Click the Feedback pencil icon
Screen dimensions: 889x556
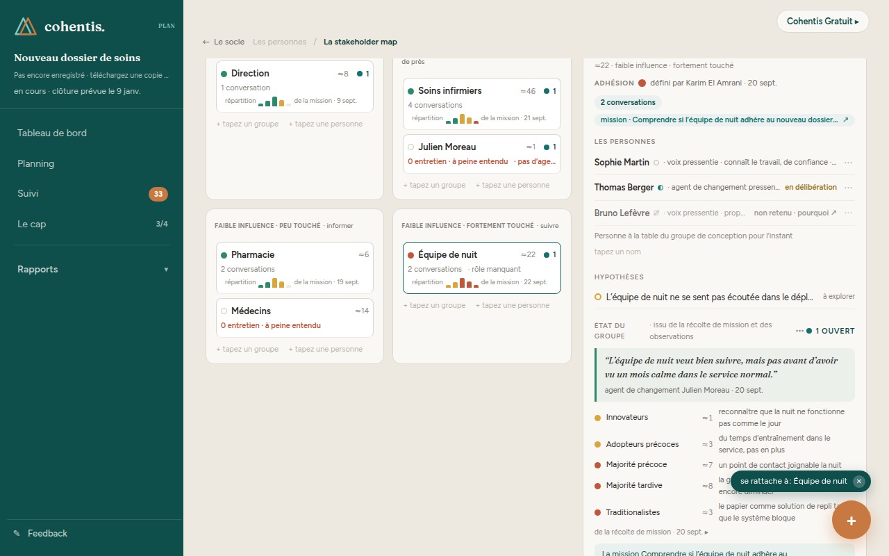17,534
